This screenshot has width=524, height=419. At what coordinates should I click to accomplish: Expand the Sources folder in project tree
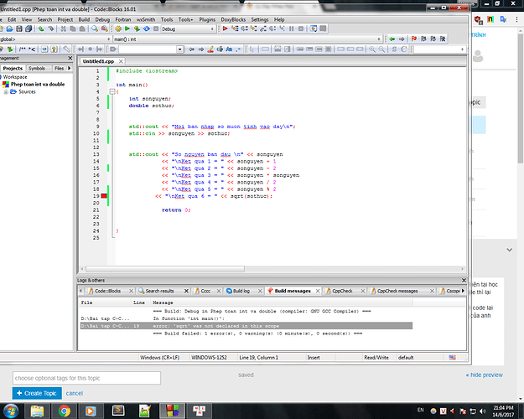5,92
